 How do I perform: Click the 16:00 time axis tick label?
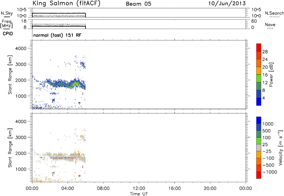point(174,189)
